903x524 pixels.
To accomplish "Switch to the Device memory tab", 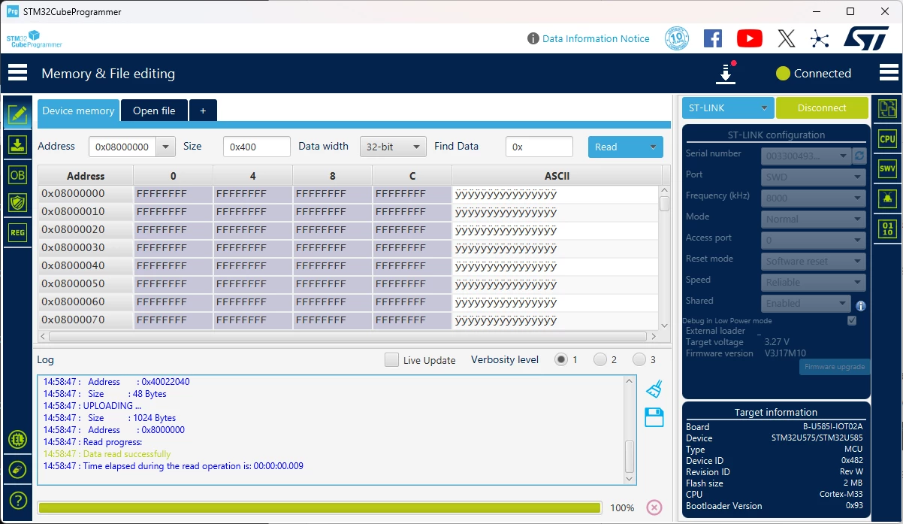I will [78, 111].
